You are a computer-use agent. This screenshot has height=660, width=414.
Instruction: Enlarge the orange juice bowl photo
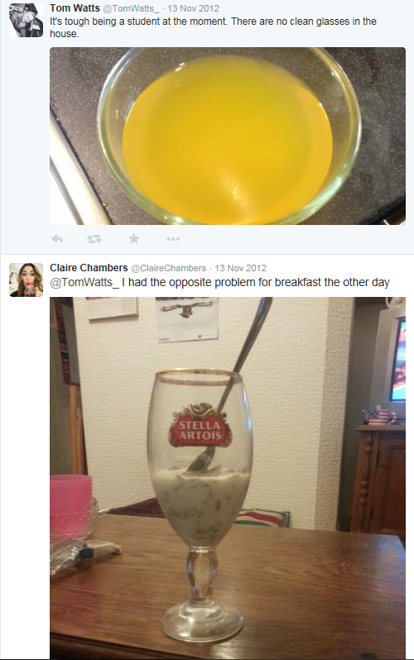click(228, 136)
